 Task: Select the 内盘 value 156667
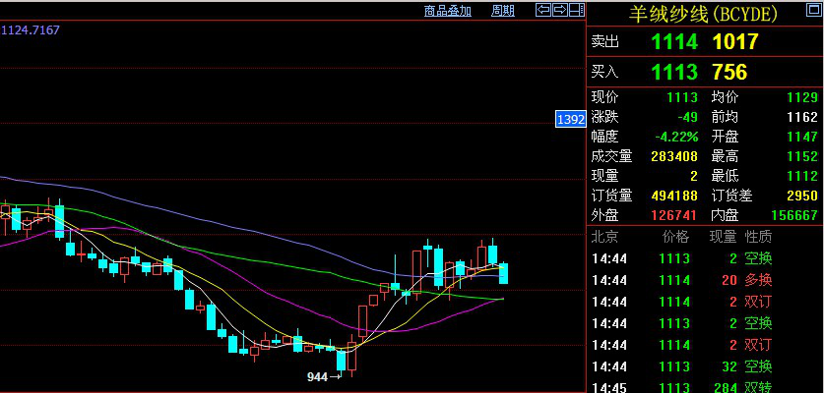(x=794, y=214)
